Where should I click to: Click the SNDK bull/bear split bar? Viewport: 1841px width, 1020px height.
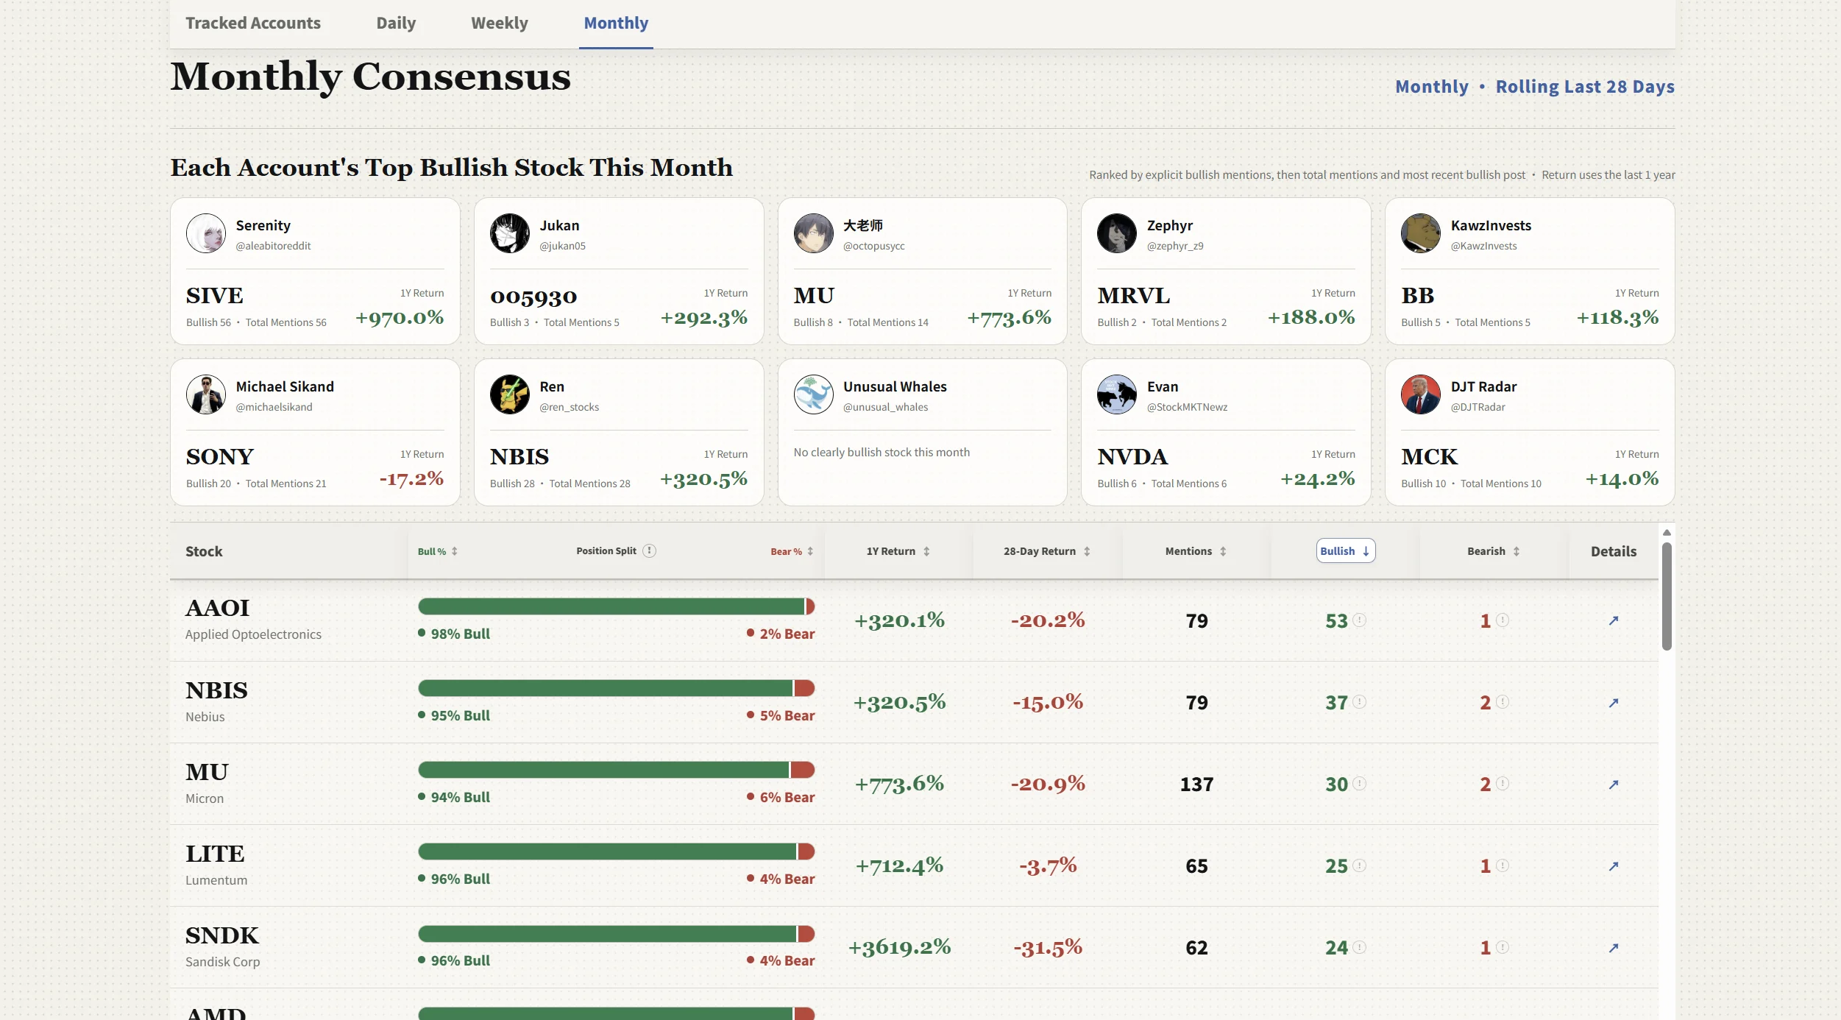pos(616,934)
